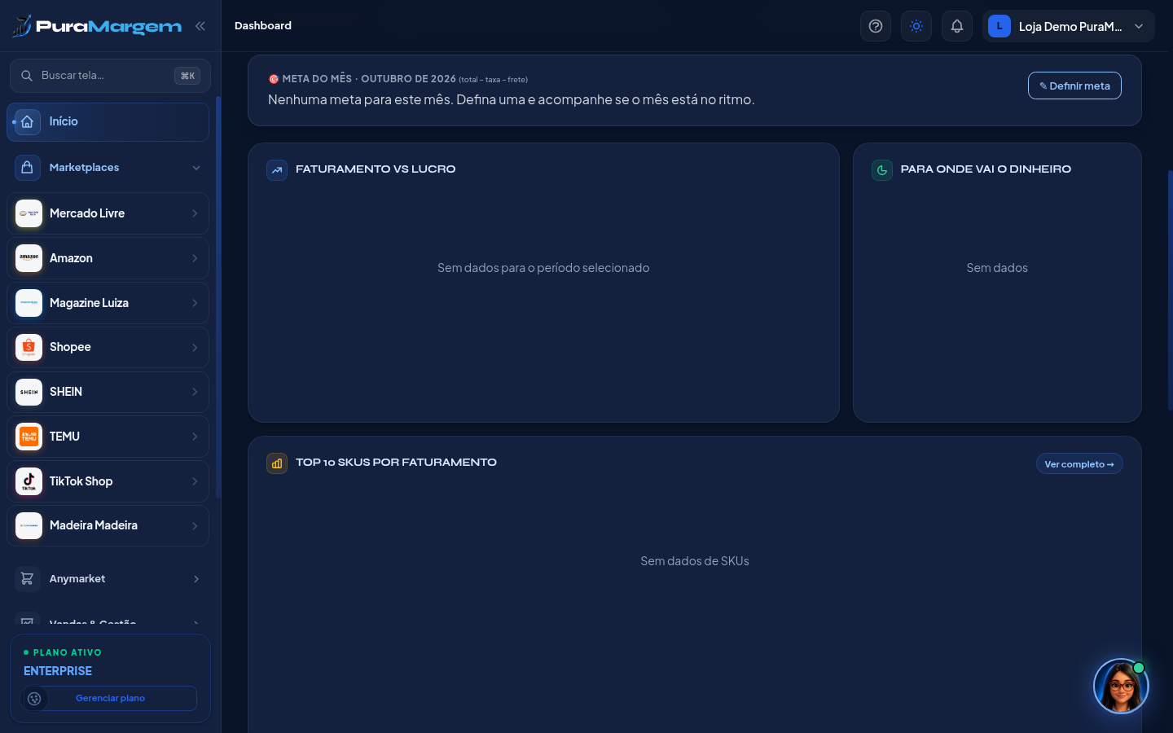Expand the TEMU row chevron
1173x733 pixels.
195,437
